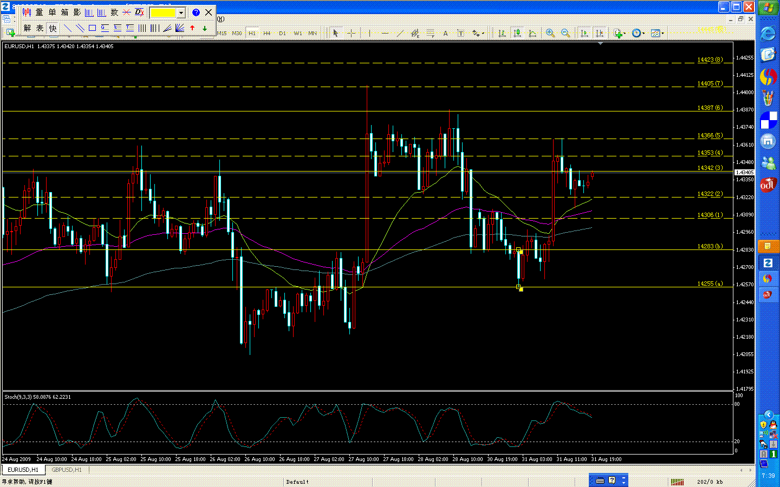Select the rectangle drawing tool
The width and height of the screenshot is (780, 487).
(93, 28)
